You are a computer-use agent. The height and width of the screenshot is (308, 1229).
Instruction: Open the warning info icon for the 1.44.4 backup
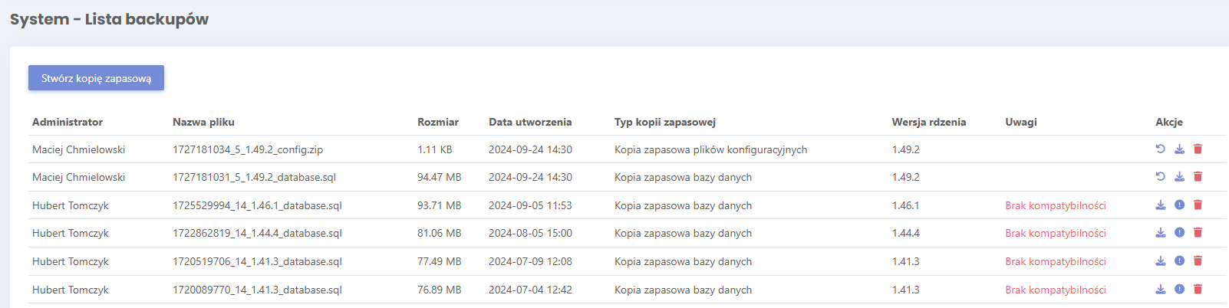1179,233
